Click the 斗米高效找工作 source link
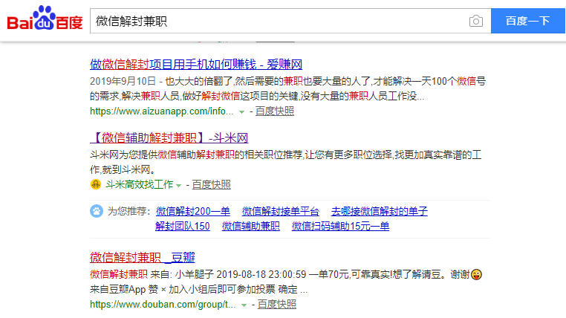The image size is (566, 318). (x=140, y=184)
